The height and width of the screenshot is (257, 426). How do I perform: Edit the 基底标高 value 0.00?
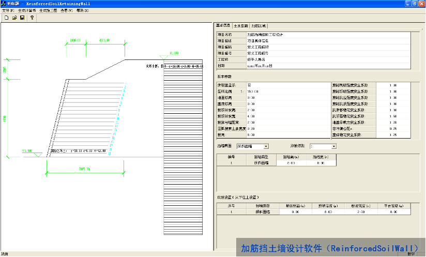[288, 104]
